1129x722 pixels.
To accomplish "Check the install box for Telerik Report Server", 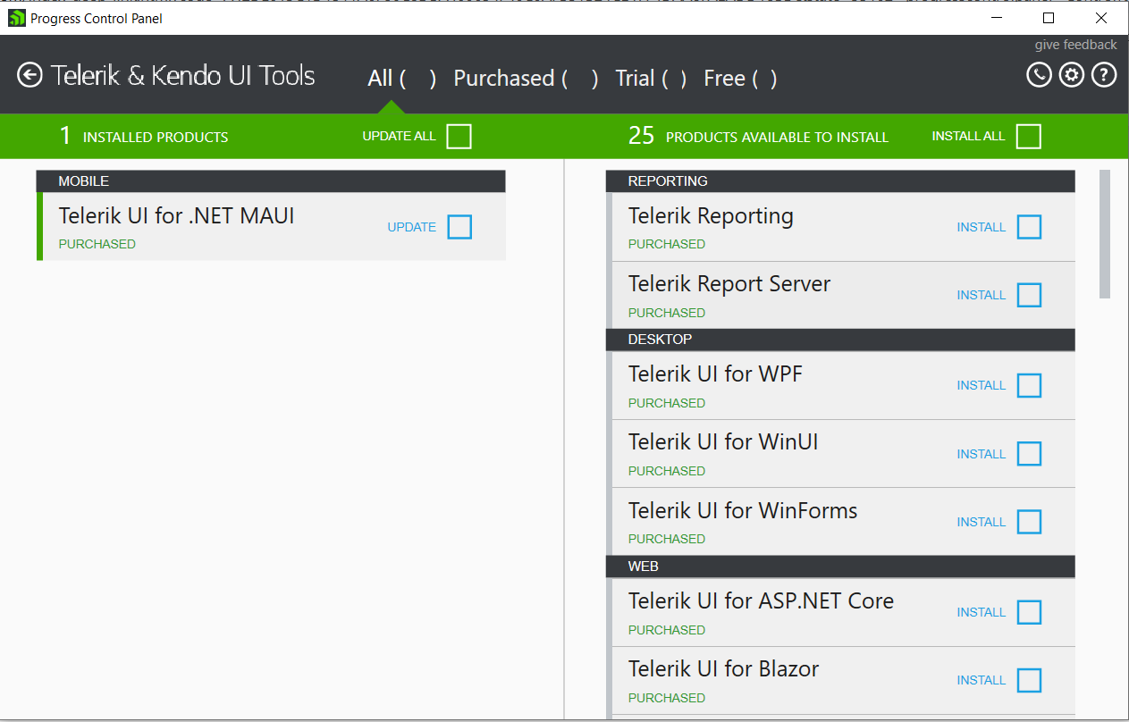I will click(x=1030, y=295).
